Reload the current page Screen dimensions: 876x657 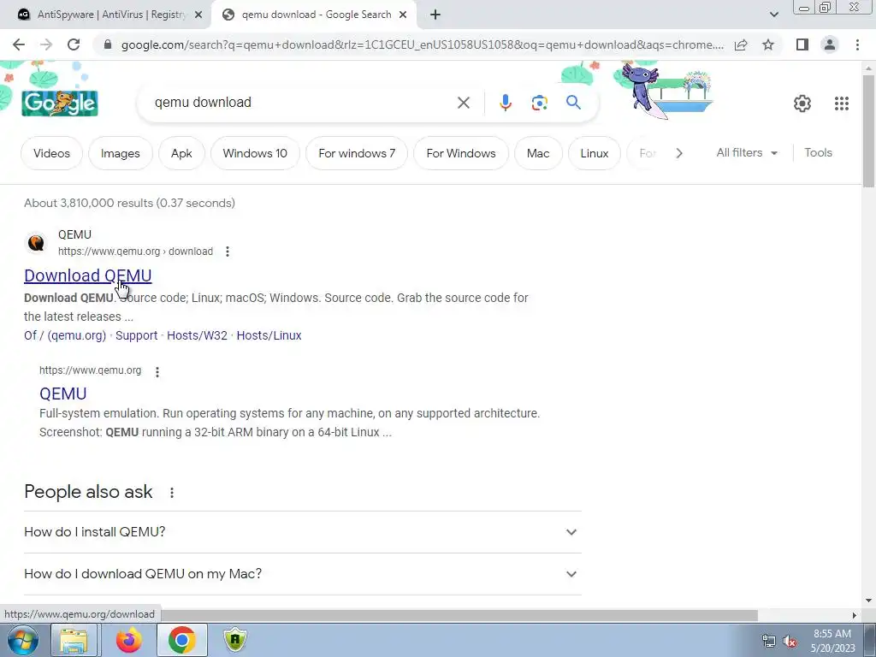[x=74, y=44]
